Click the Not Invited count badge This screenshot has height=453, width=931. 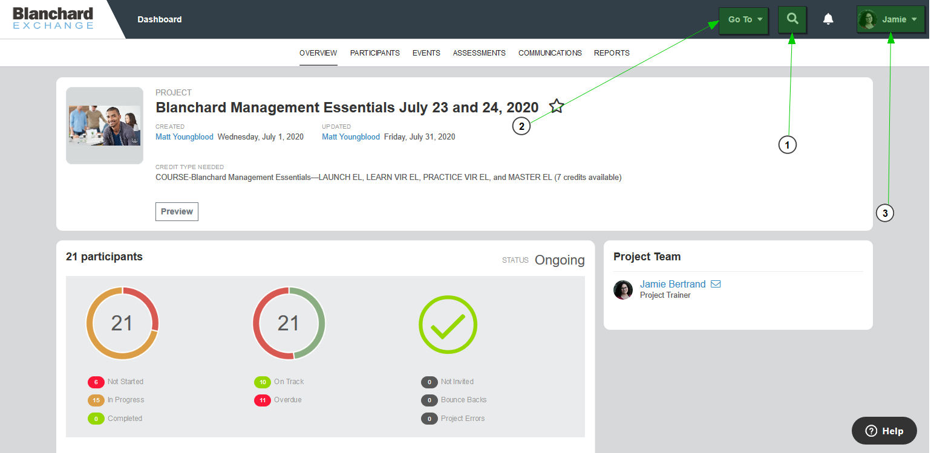point(430,382)
